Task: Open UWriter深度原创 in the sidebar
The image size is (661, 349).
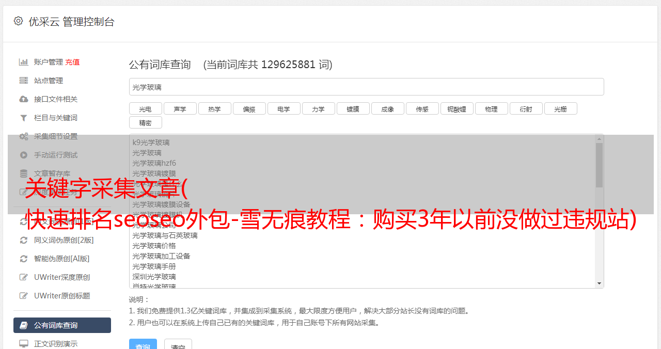Action: (62, 277)
